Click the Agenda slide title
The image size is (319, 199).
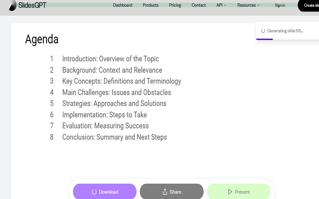pos(42,39)
